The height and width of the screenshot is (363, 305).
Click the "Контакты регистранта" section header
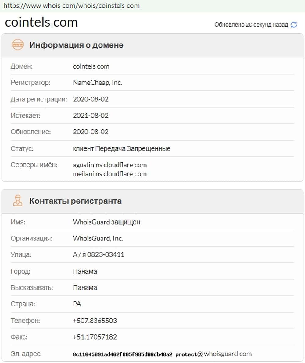(75, 201)
